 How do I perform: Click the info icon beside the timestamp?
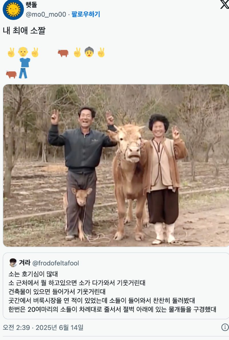(x=225, y=327)
